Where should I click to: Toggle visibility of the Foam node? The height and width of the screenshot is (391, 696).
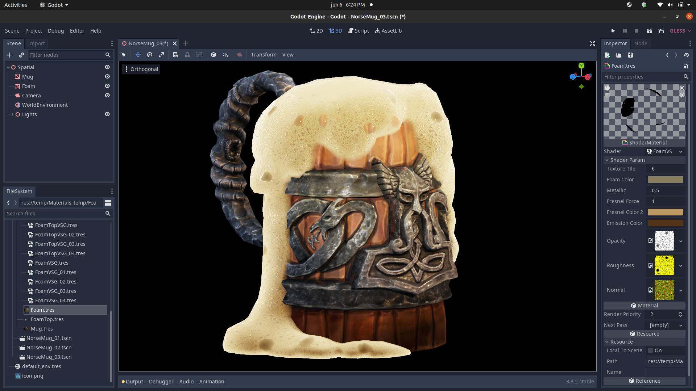point(107,86)
